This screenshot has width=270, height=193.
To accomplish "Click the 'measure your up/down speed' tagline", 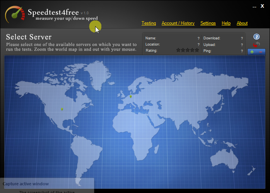I will 67,18.
